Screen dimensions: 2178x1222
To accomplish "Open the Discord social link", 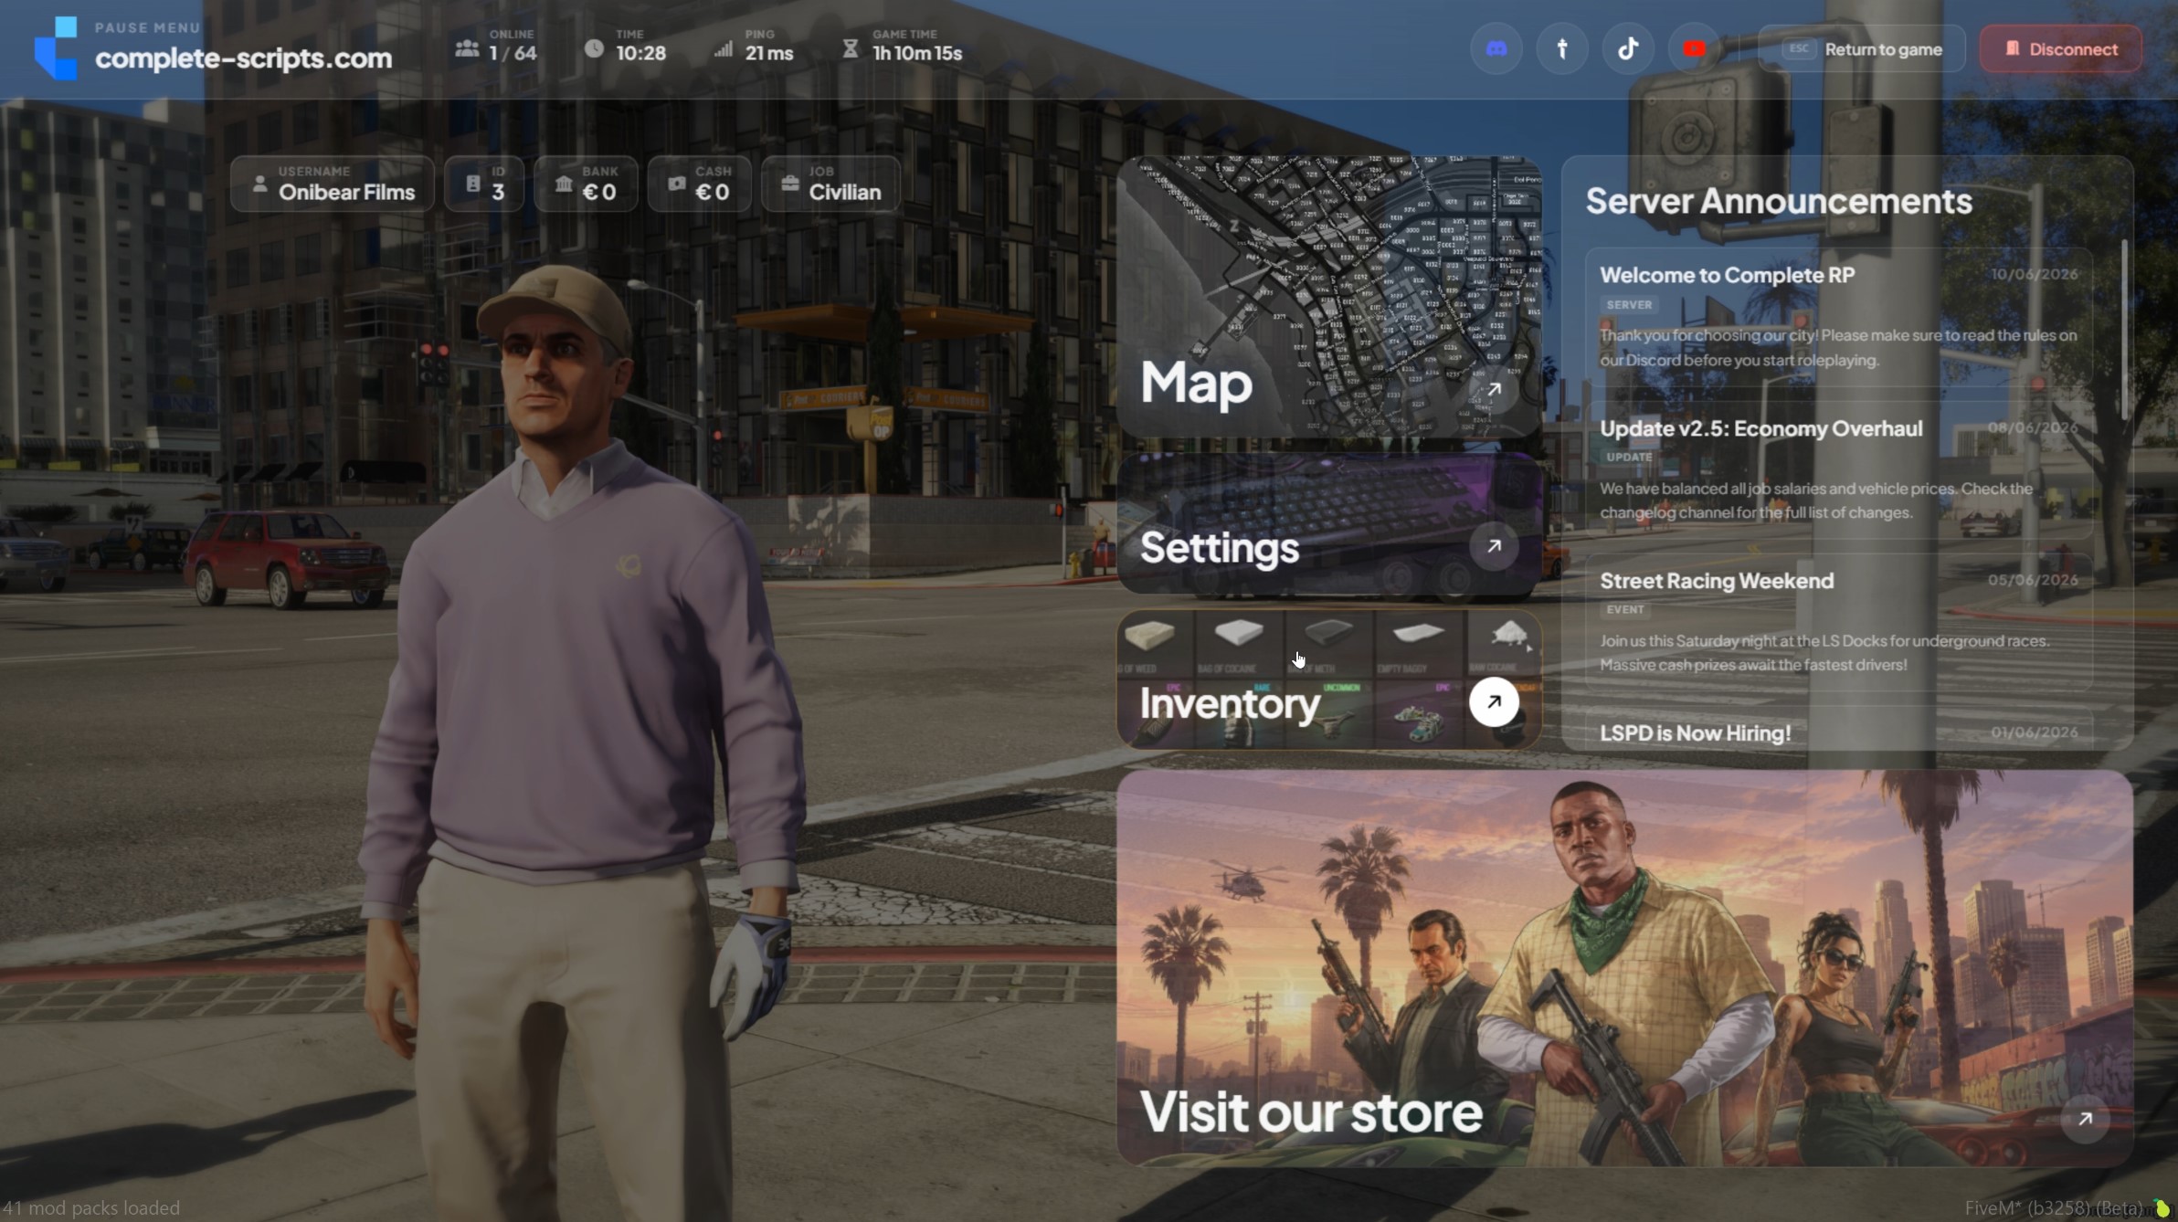I will click(x=1496, y=49).
